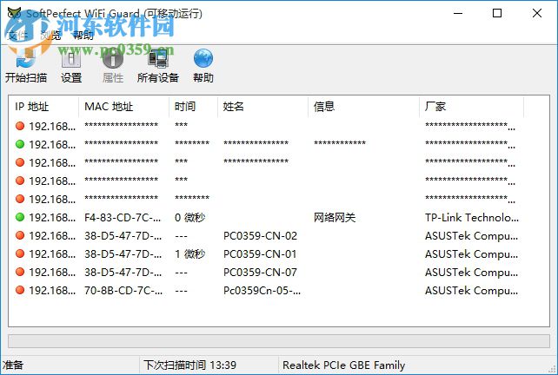The image size is (558, 375).
Task: Click red status dot of PC0359-CN-07 row
Action: [20, 272]
